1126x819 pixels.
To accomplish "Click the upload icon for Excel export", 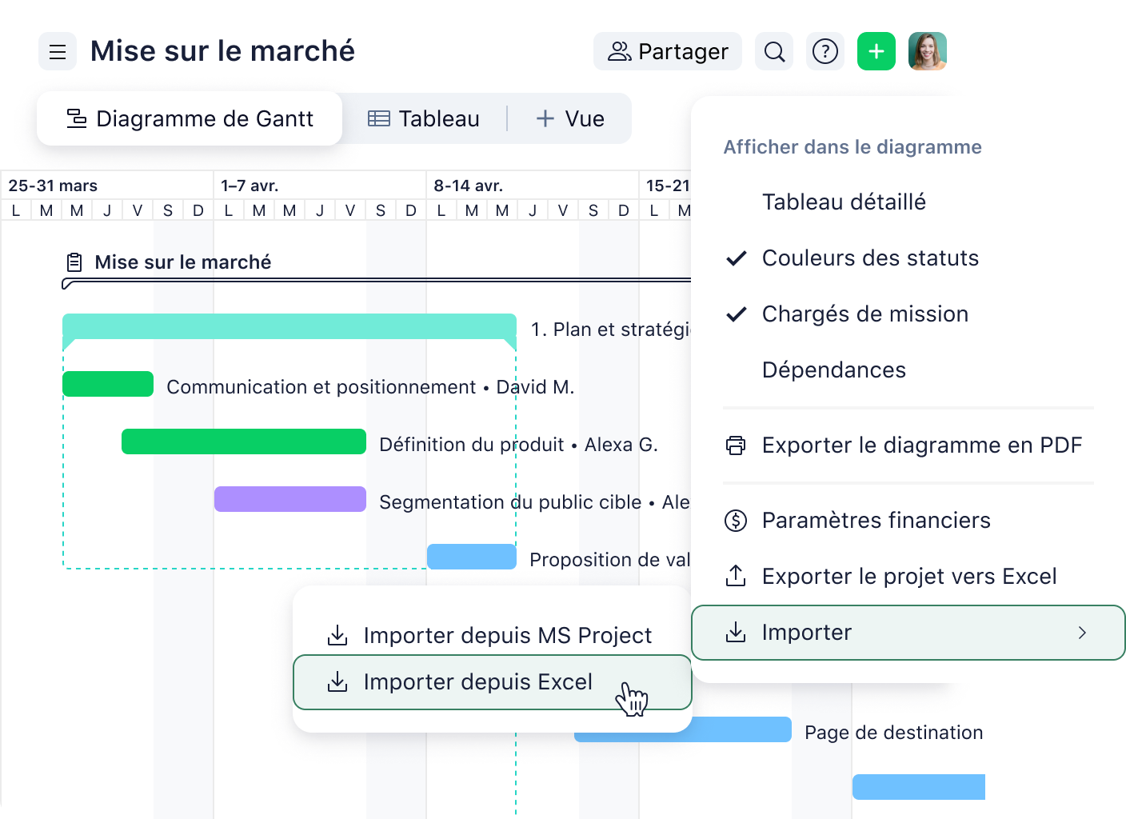I will pyautogui.click(x=736, y=576).
